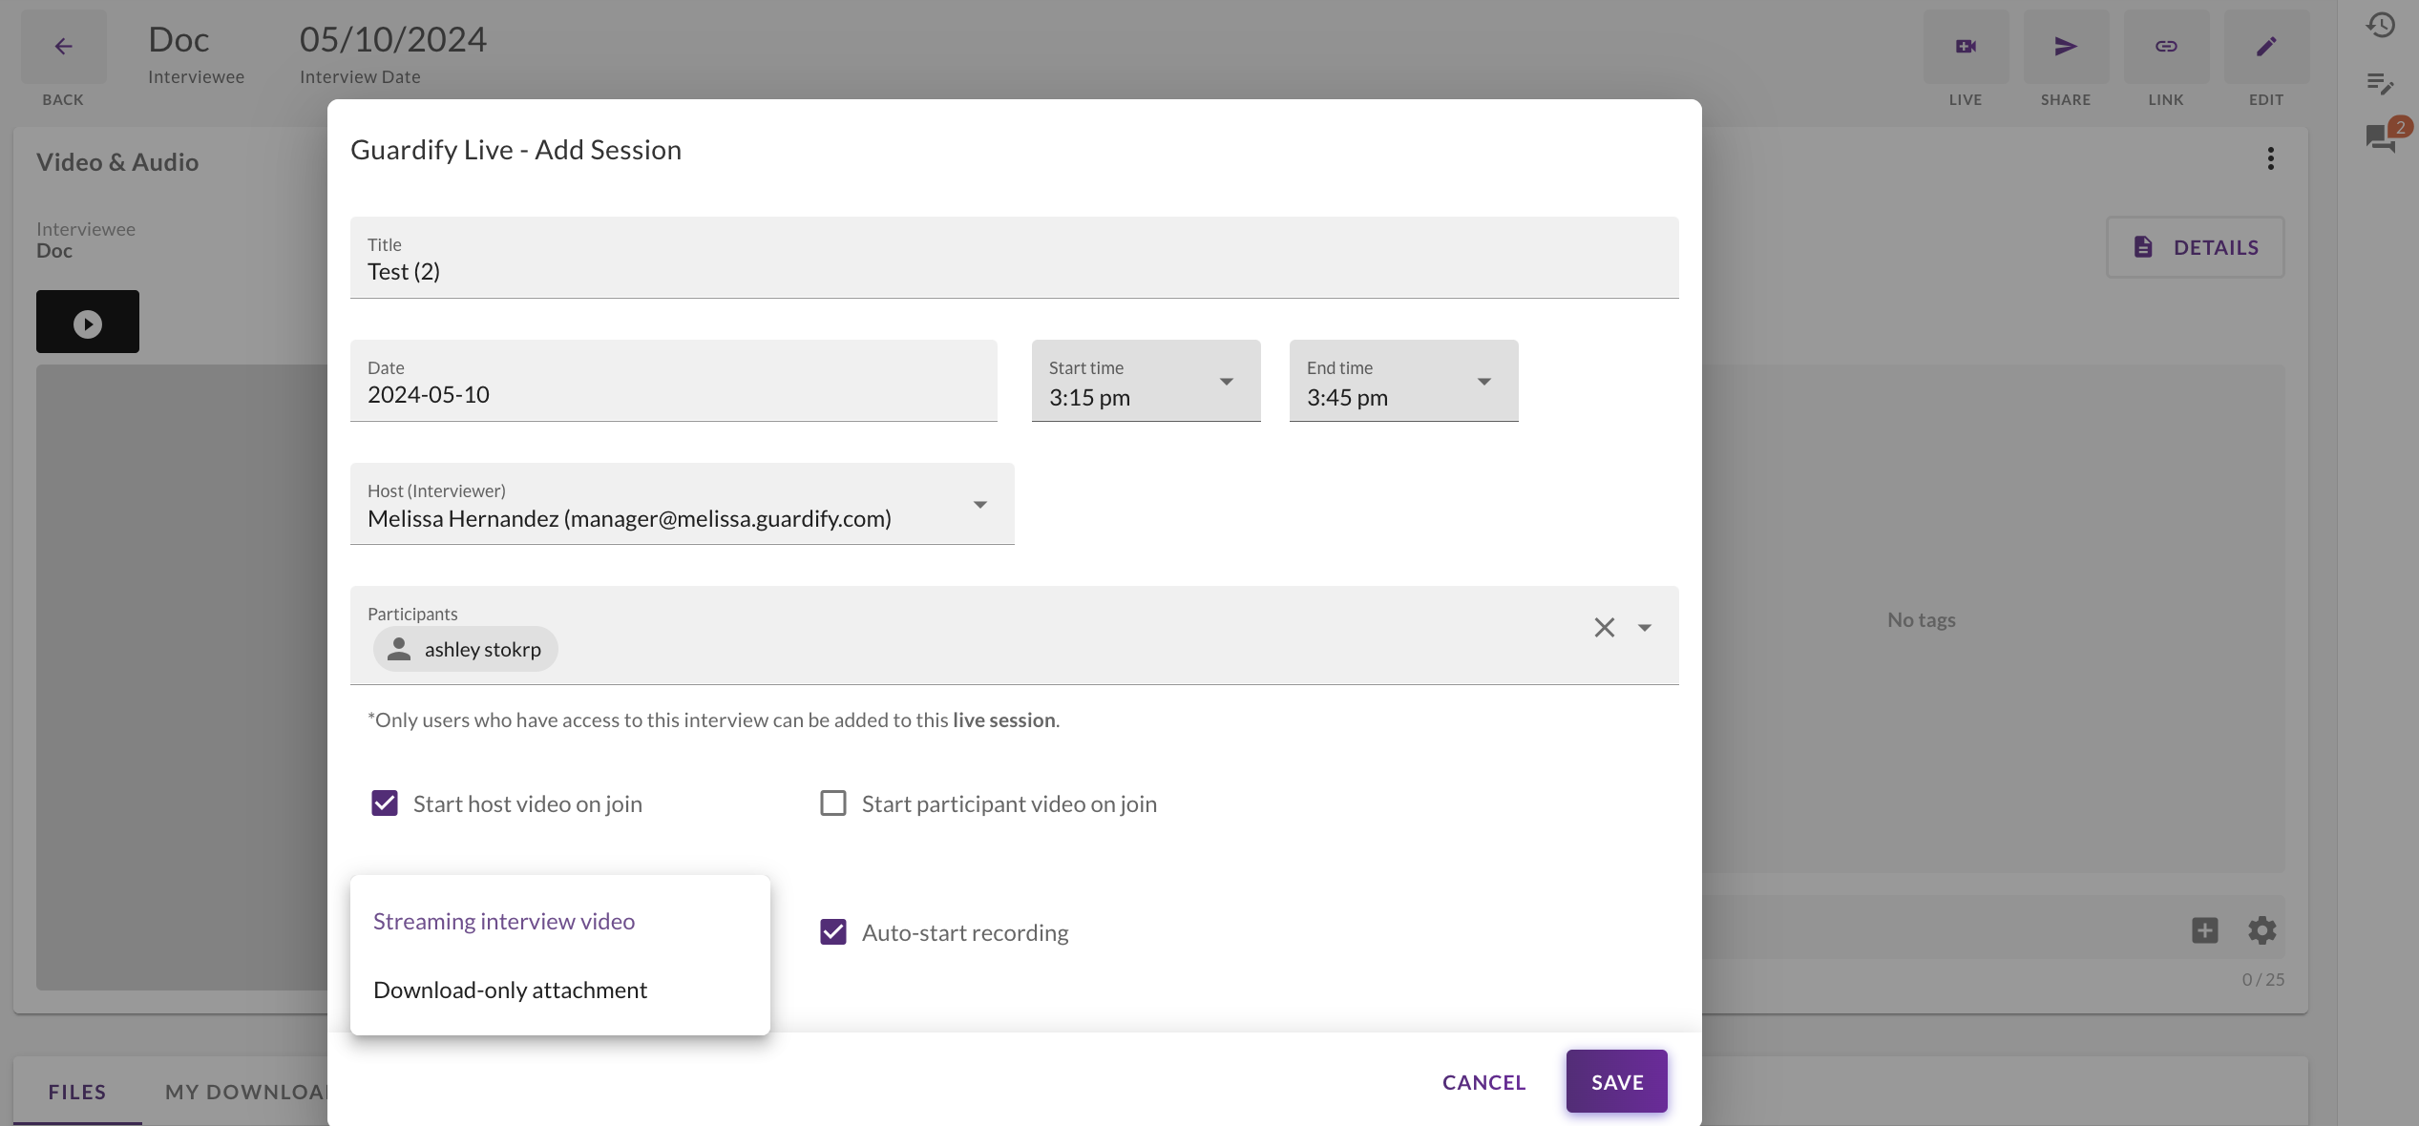Open the history clock icon

[x=2381, y=25]
